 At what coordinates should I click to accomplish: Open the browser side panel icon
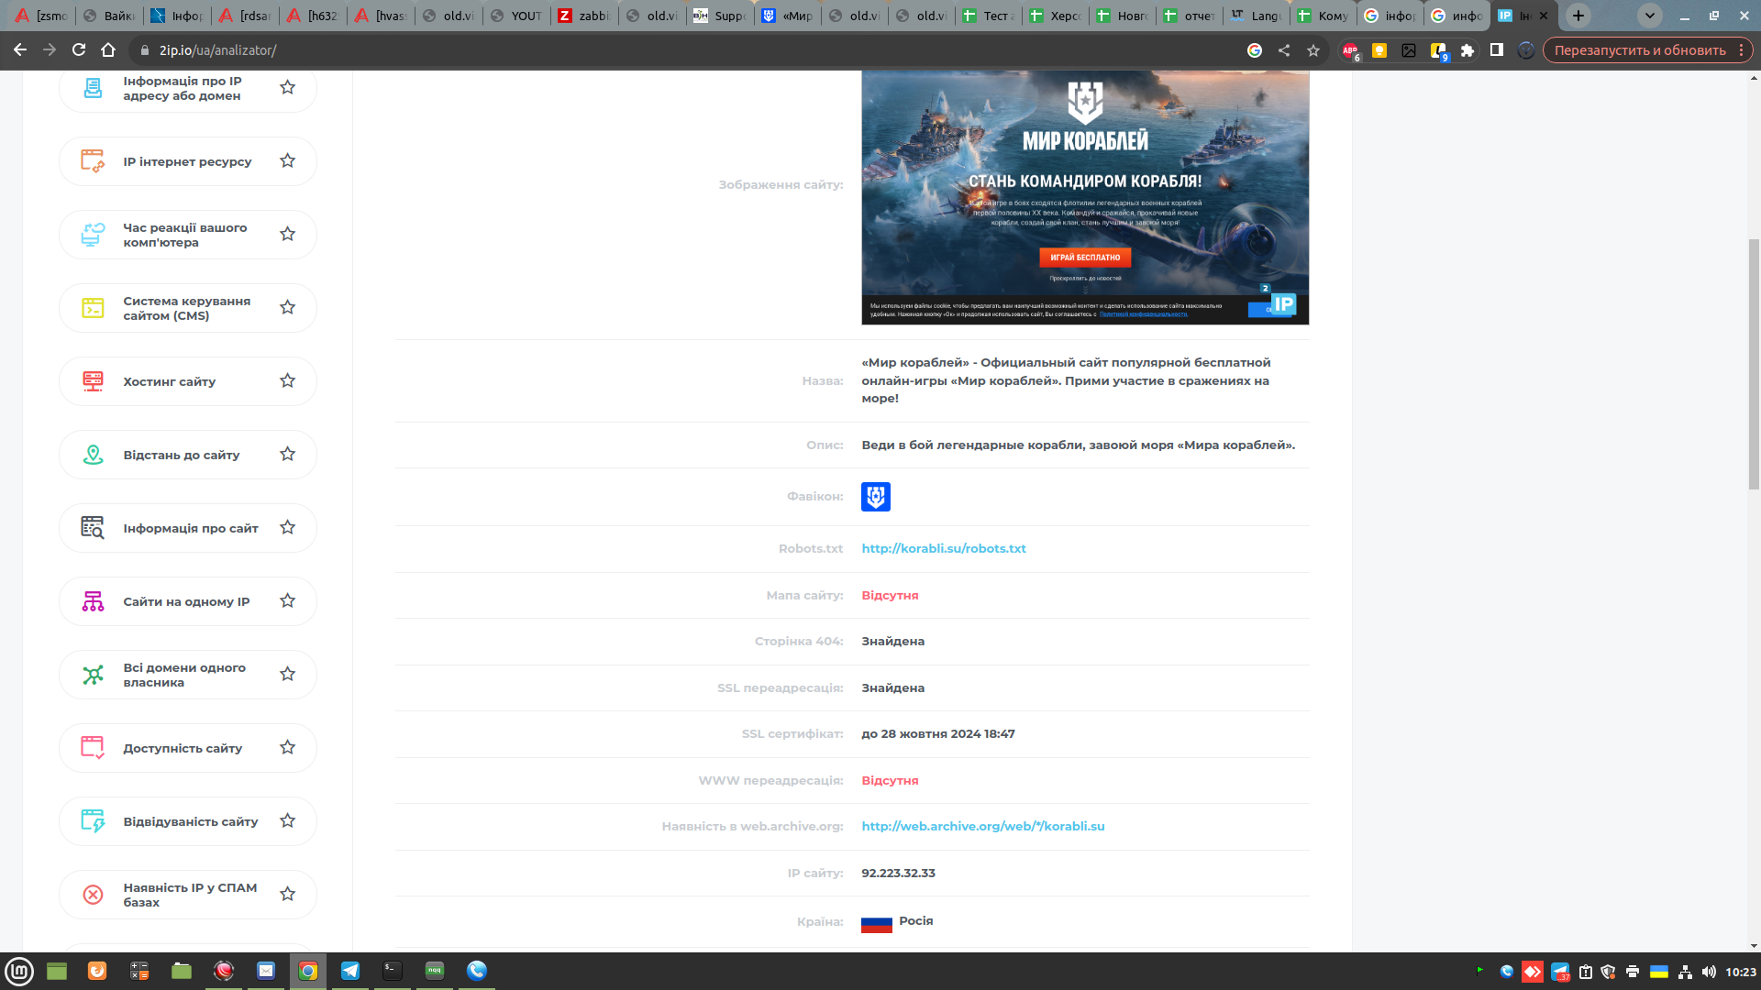(1497, 50)
